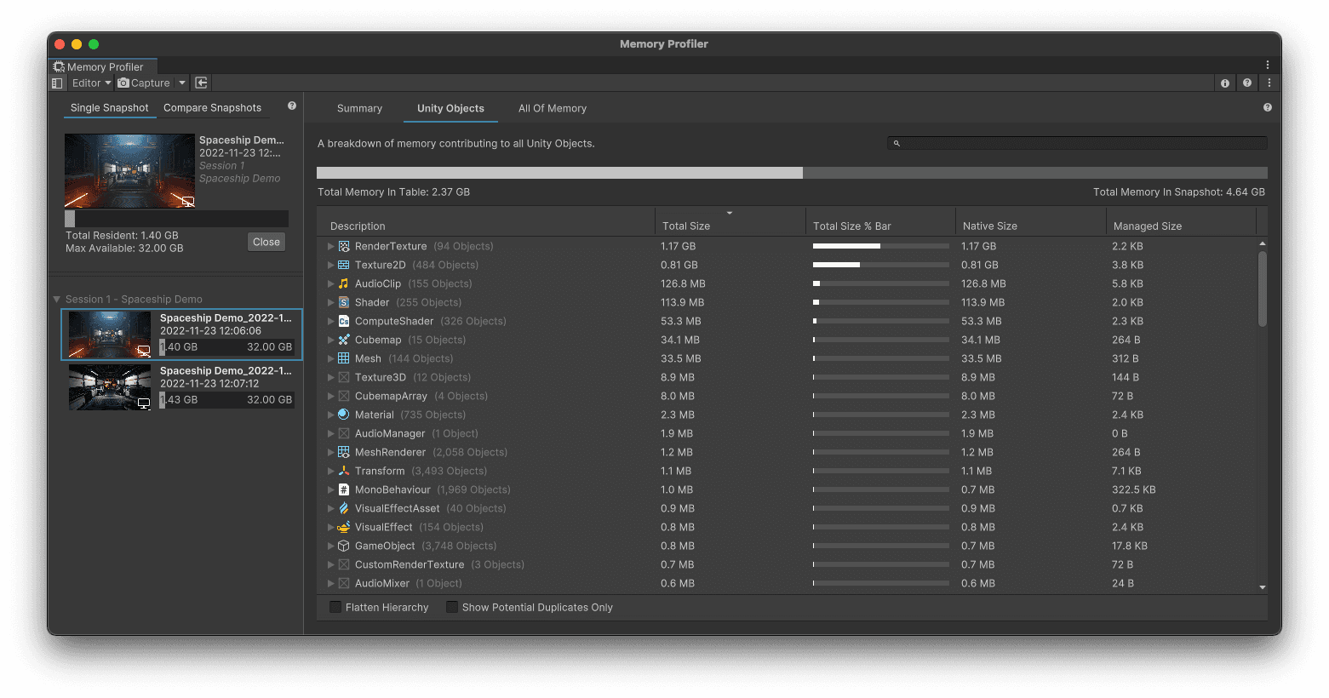Switch to Compare Snapshots tab
This screenshot has height=698, width=1329.
pos(212,107)
